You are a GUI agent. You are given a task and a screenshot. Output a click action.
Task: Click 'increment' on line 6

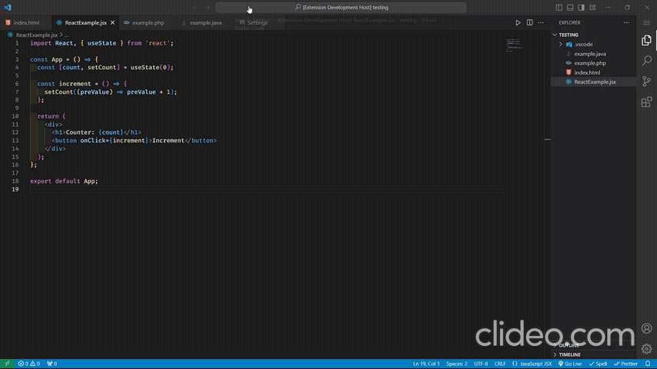click(75, 84)
